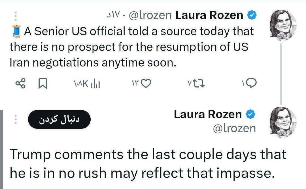
Task: Click the share icon on the first tweet
Action: (x=20, y=83)
